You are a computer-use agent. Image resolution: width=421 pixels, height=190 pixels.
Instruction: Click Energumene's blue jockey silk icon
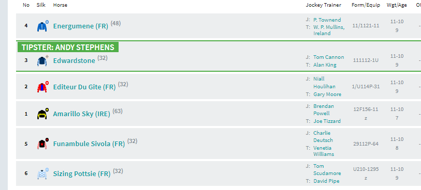coord(42,26)
